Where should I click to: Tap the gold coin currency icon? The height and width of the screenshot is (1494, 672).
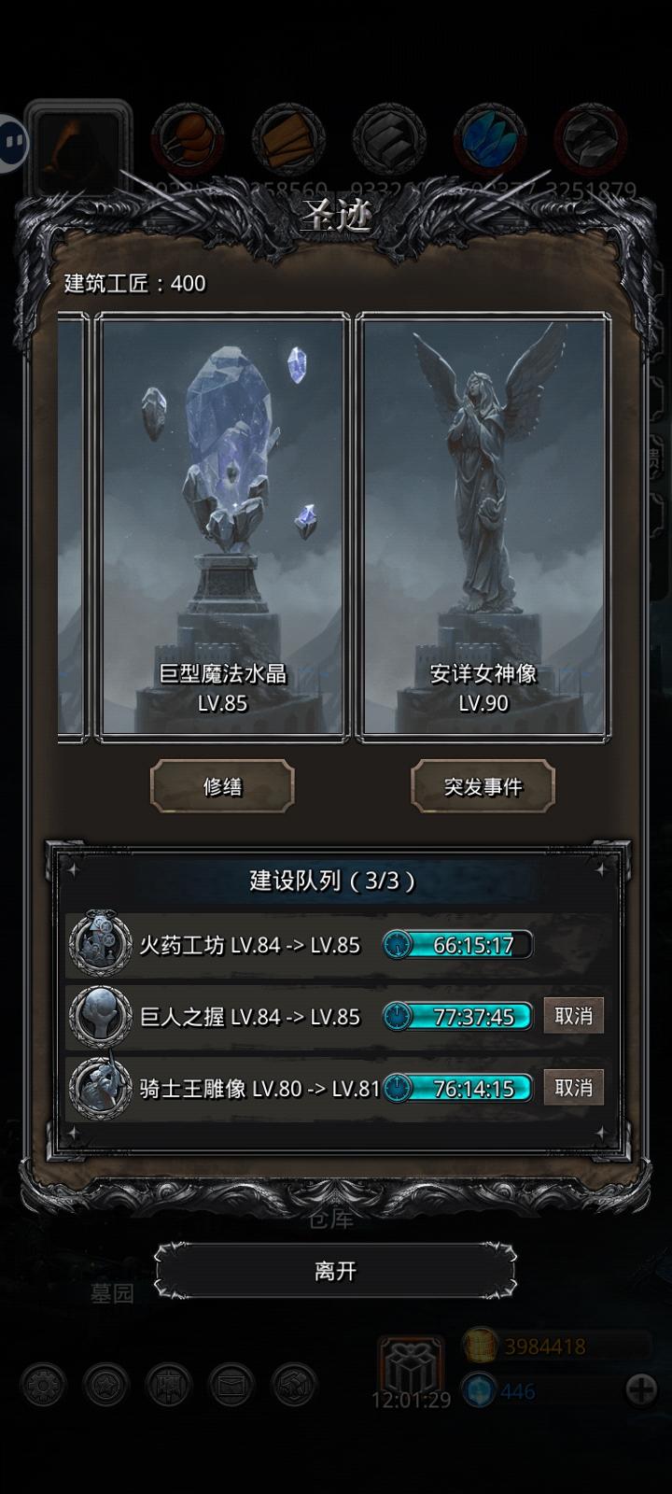[481, 1346]
